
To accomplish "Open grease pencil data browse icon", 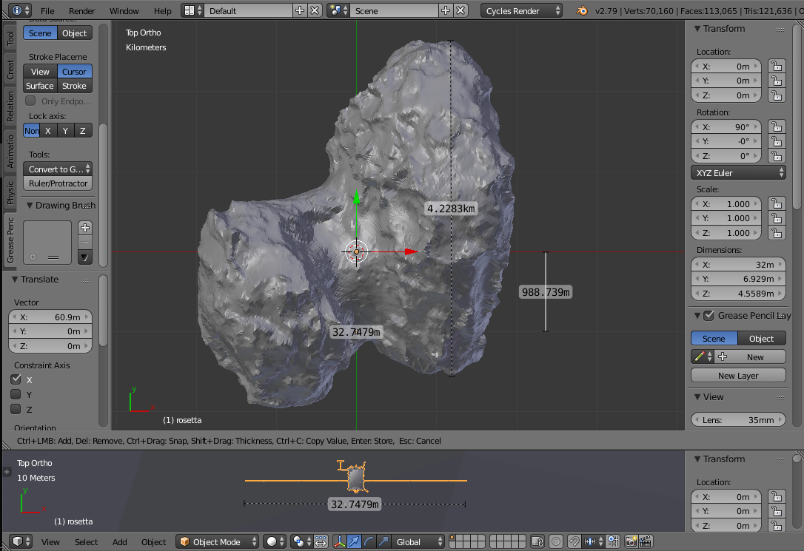I will [x=702, y=356].
